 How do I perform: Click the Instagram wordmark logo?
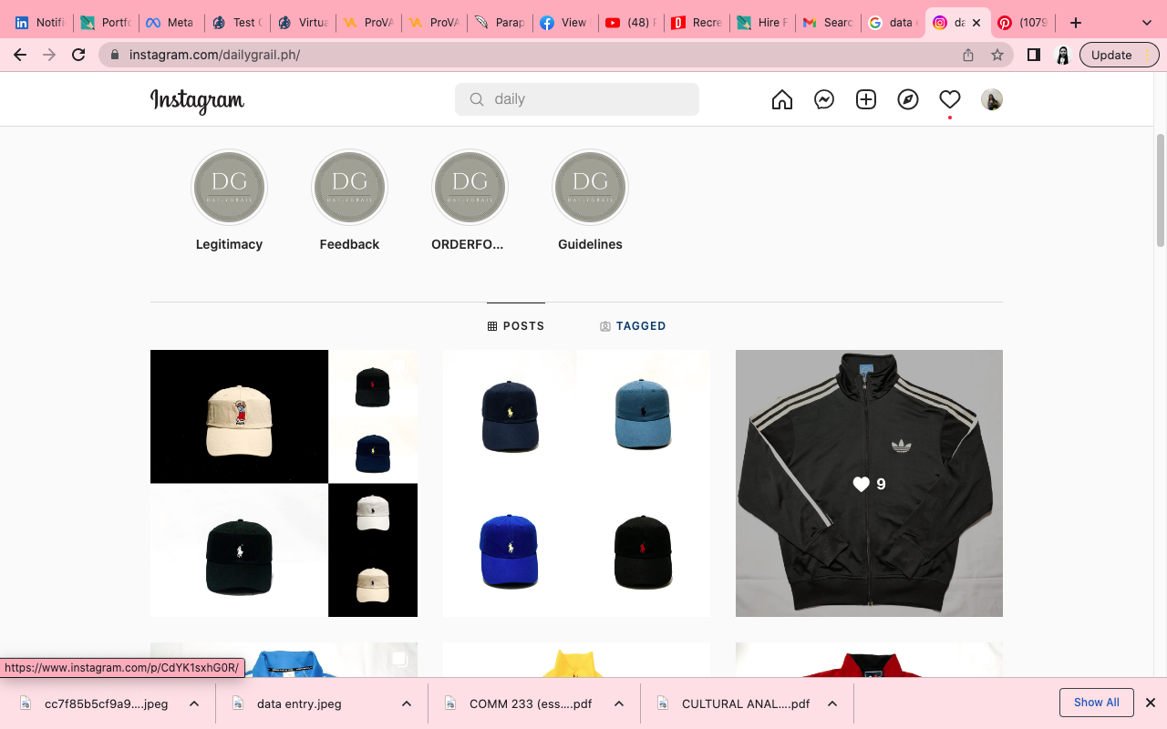click(197, 100)
